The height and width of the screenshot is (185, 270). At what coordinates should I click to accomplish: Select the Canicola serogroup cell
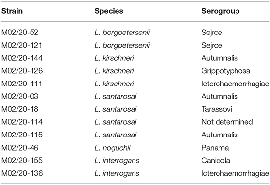point(216,161)
